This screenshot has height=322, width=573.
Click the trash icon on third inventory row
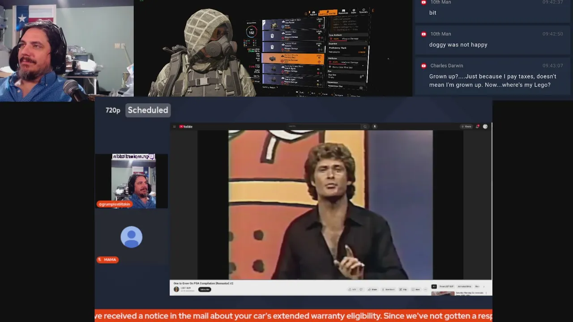click(272, 47)
